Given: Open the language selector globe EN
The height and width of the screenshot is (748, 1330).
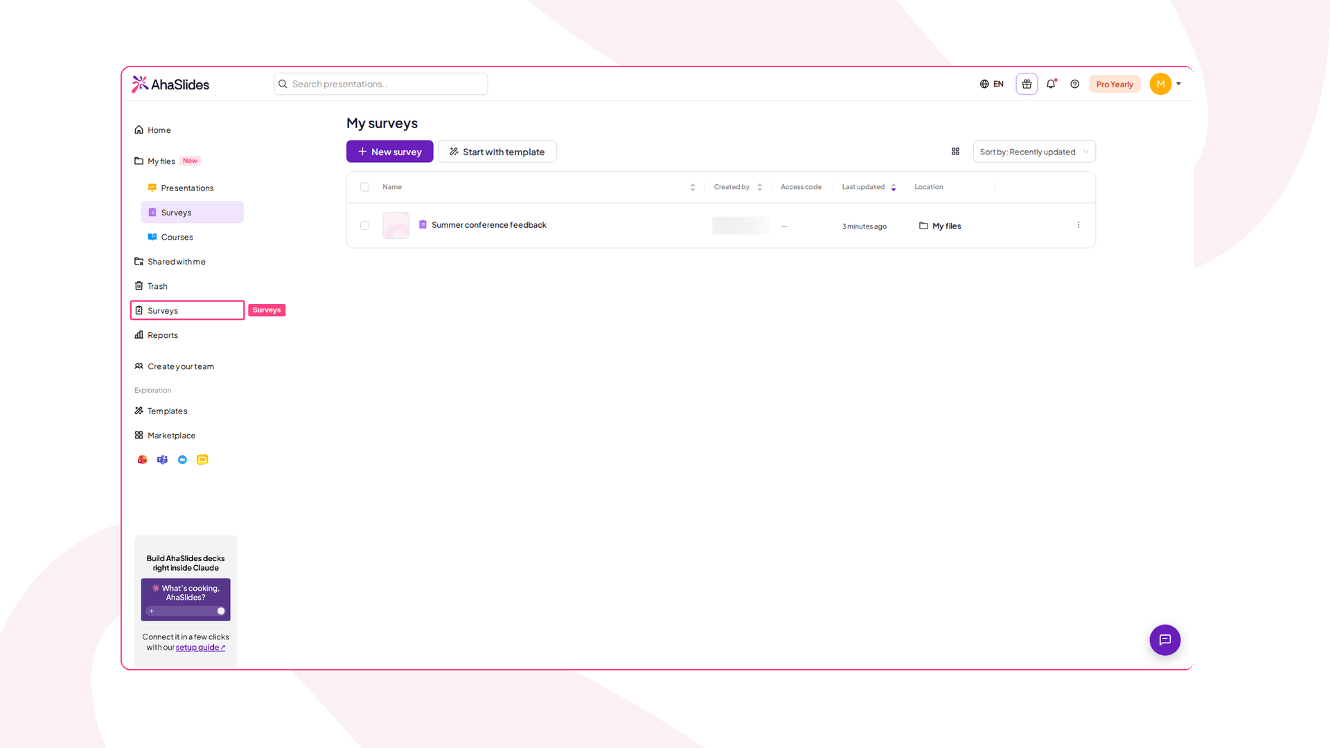Looking at the screenshot, I should click(x=991, y=84).
